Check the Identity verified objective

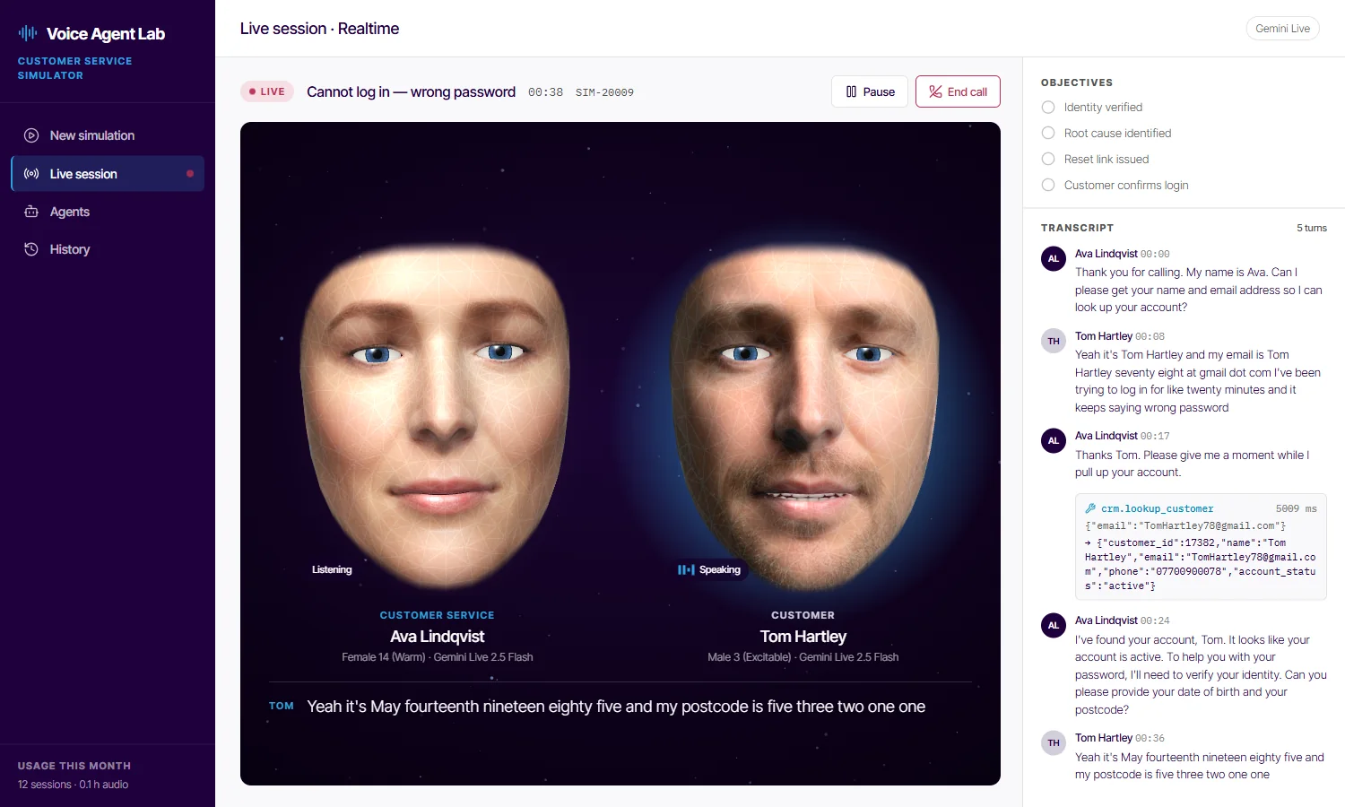[1048, 108]
